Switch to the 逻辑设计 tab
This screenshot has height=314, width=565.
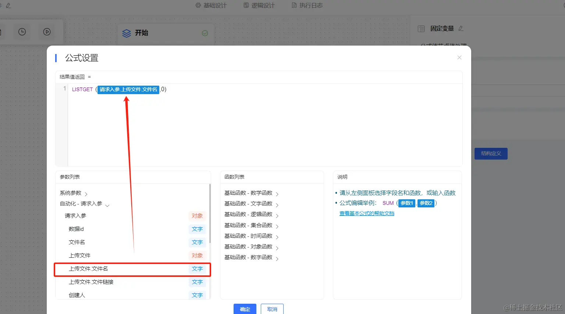[x=259, y=6]
